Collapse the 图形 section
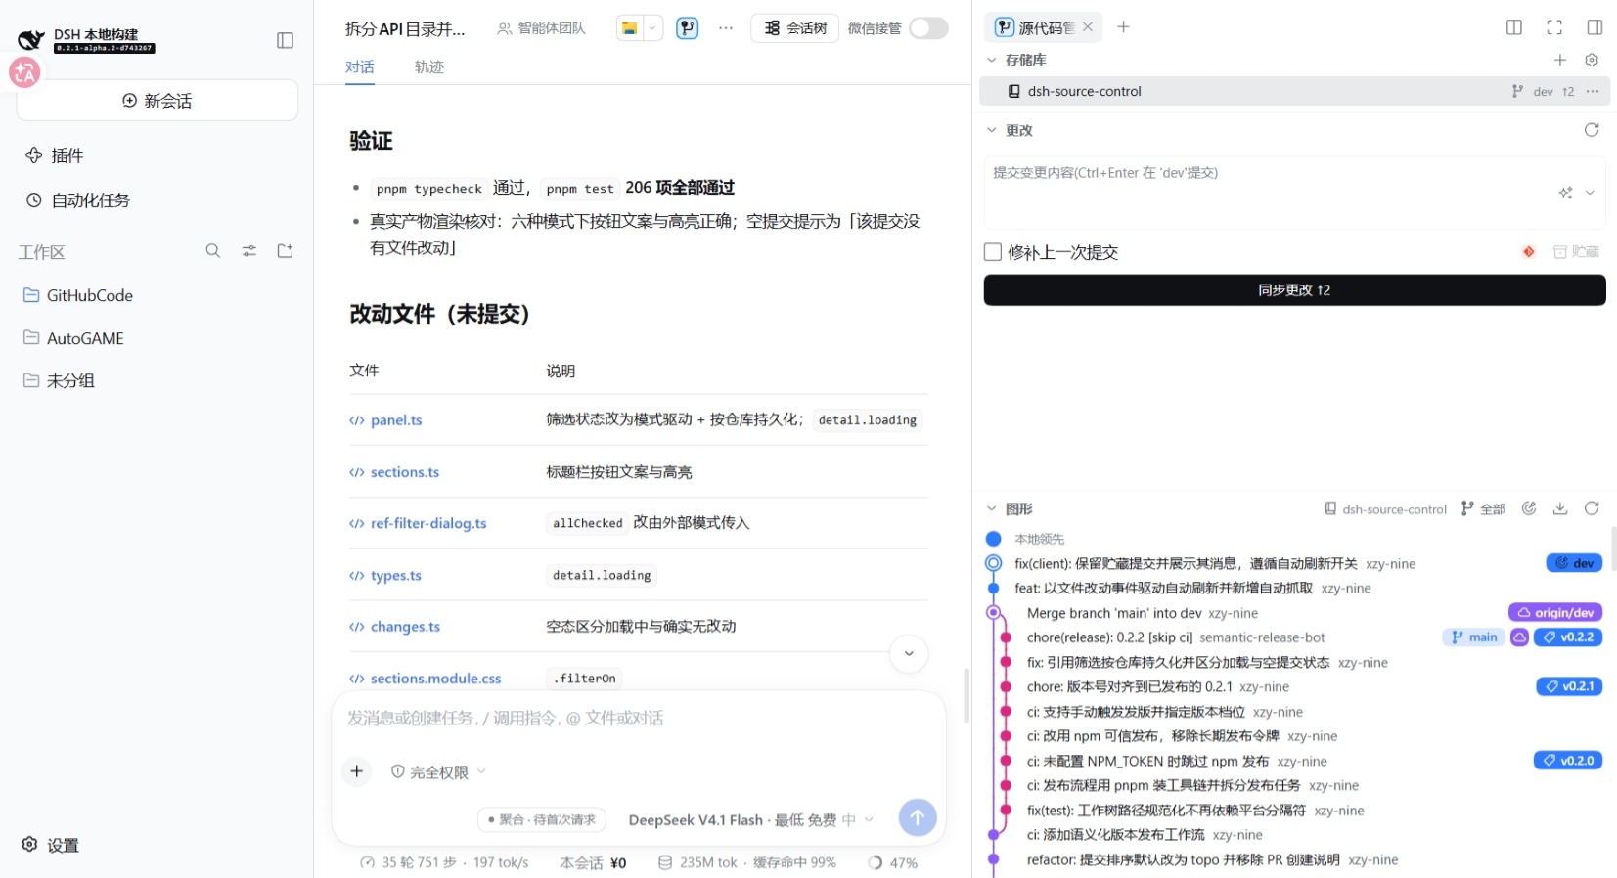Screen dimensions: 1617x878 991,508
